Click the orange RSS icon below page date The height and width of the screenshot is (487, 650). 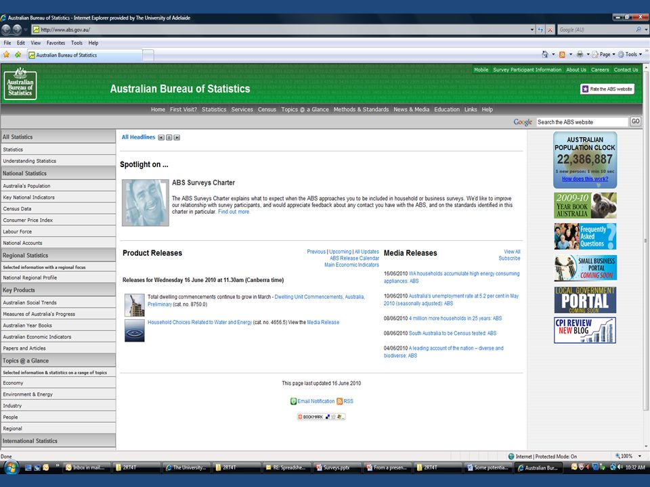339,401
